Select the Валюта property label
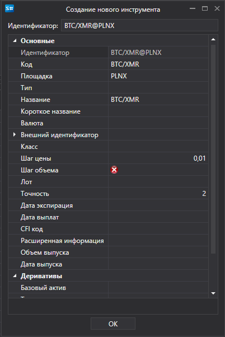This screenshot has height=337, width=225. 32,123
